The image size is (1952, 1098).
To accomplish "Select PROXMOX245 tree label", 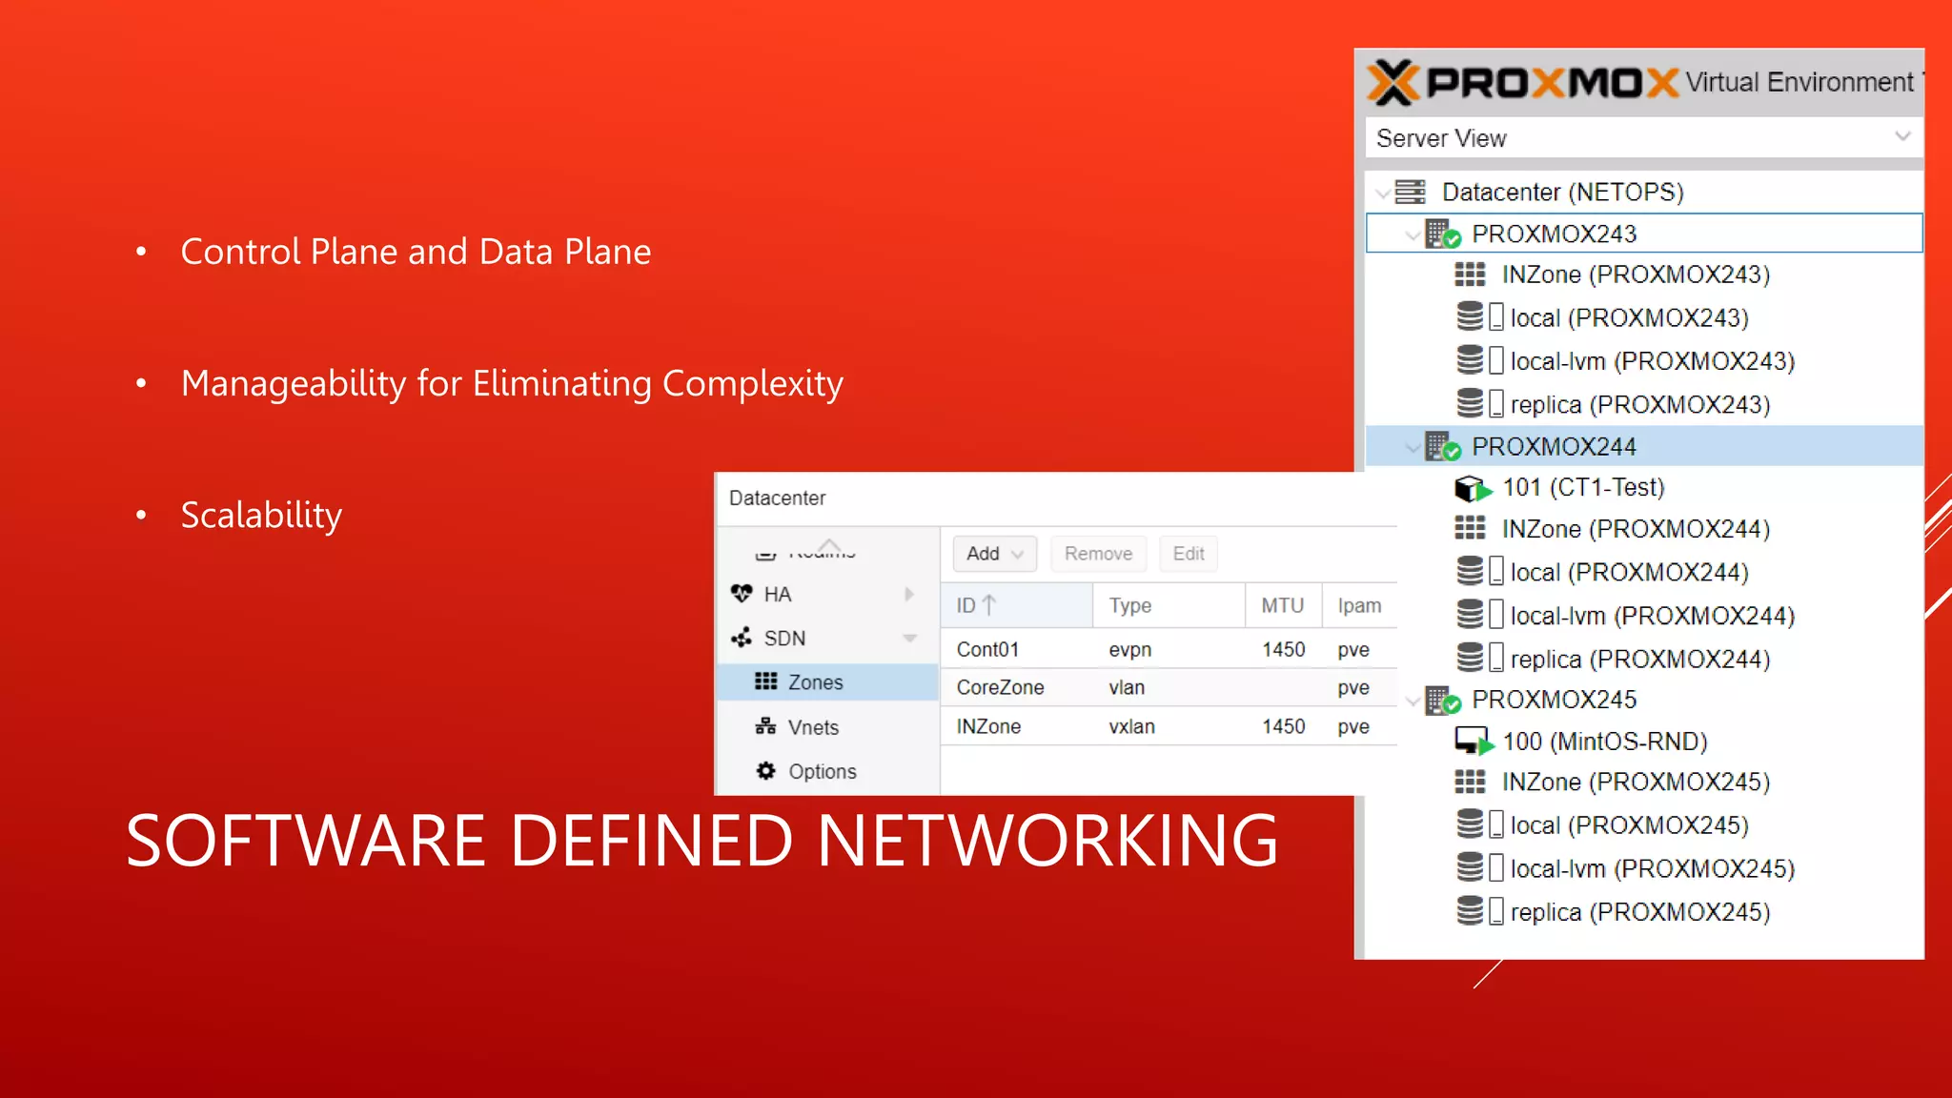I will pyautogui.click(x=1554, y=700).
